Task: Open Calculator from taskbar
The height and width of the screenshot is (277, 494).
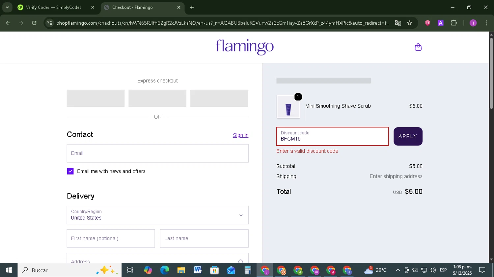Action: tap(248, 270)
